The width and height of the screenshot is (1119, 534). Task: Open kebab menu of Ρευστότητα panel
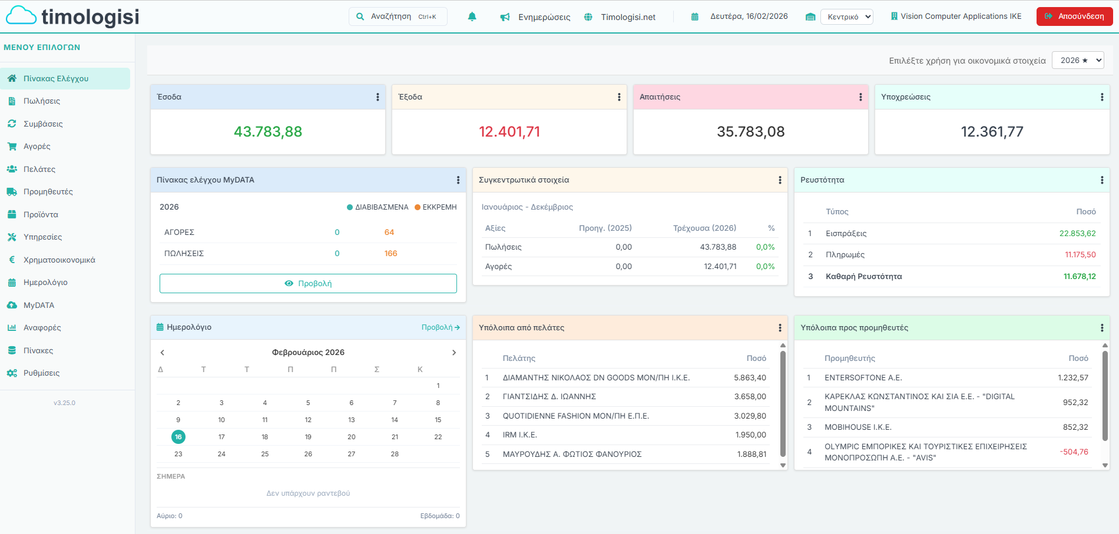1102,180
